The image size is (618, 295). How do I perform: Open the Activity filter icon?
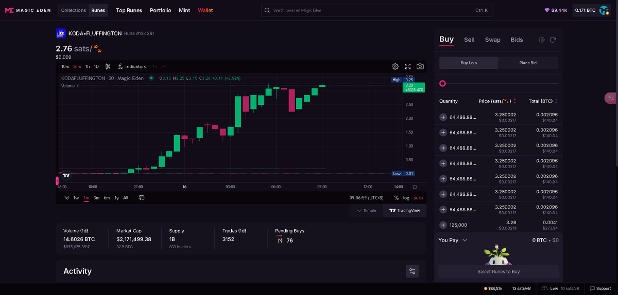point(412,271)
